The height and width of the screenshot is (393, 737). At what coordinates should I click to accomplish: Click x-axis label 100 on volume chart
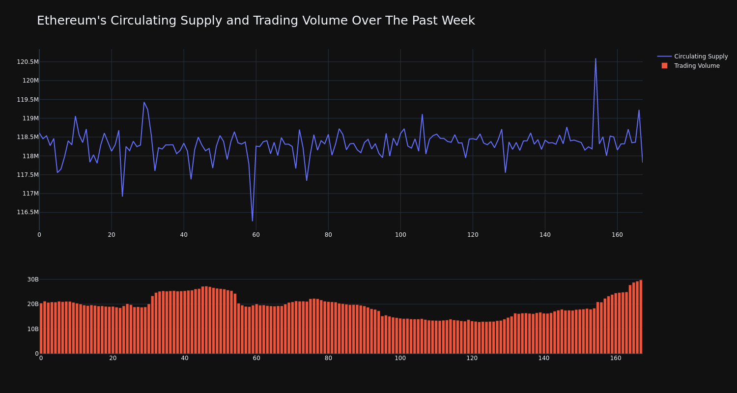[400, 358]
